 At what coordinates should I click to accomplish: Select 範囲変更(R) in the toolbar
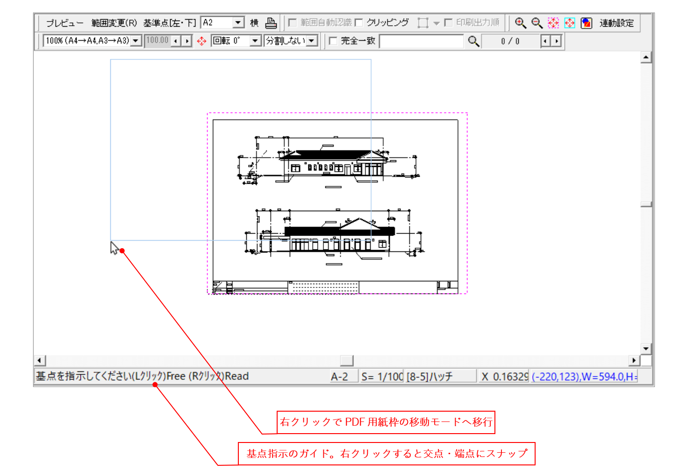coord(114,23)
